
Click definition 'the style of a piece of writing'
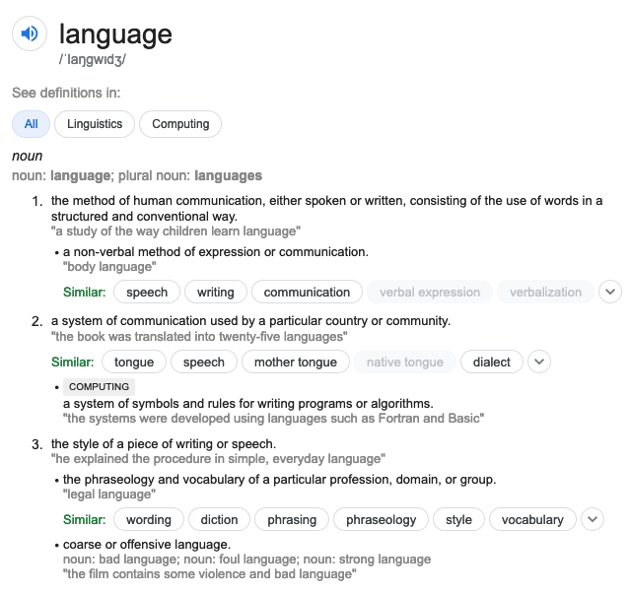pyautogui.click(x=164, y=444)
